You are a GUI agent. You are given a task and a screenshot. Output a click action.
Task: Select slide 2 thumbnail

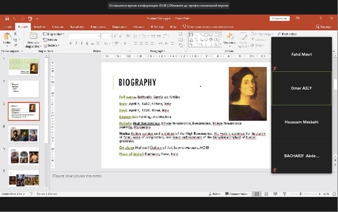pyautogui.click(x=24, y=89)
